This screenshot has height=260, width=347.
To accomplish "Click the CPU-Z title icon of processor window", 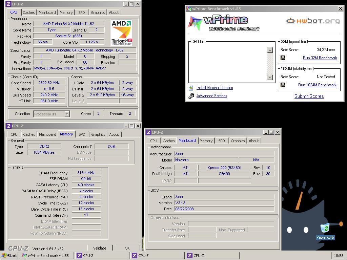I will point(8,4).
